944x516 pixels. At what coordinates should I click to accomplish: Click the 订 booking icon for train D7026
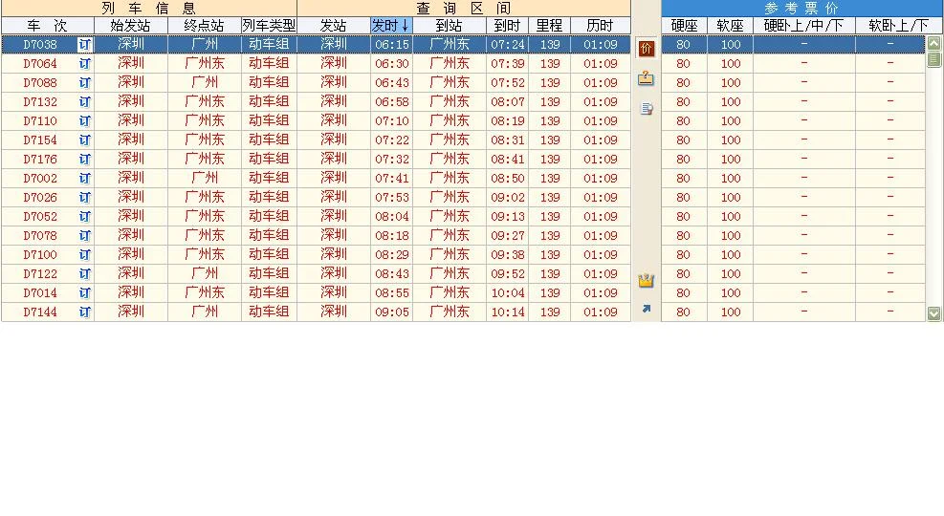tap(84, 198)
